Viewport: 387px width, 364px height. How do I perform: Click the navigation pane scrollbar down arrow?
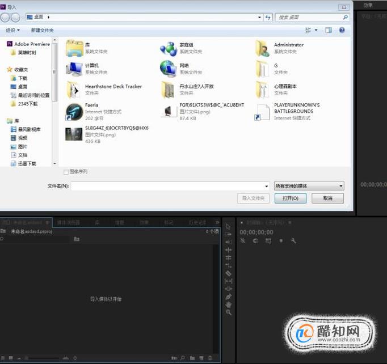coord(55,163)
